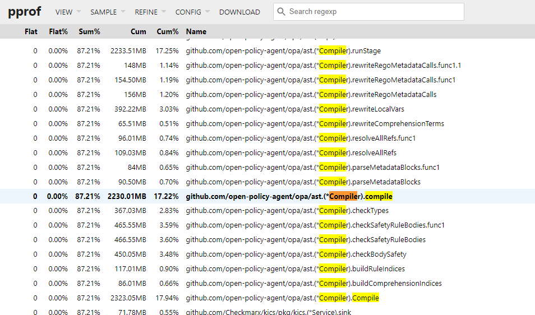The height and width of the screenshot is (315, 535).
Task: Select the (*Compiler).runStage row
Action: point(267,51)
